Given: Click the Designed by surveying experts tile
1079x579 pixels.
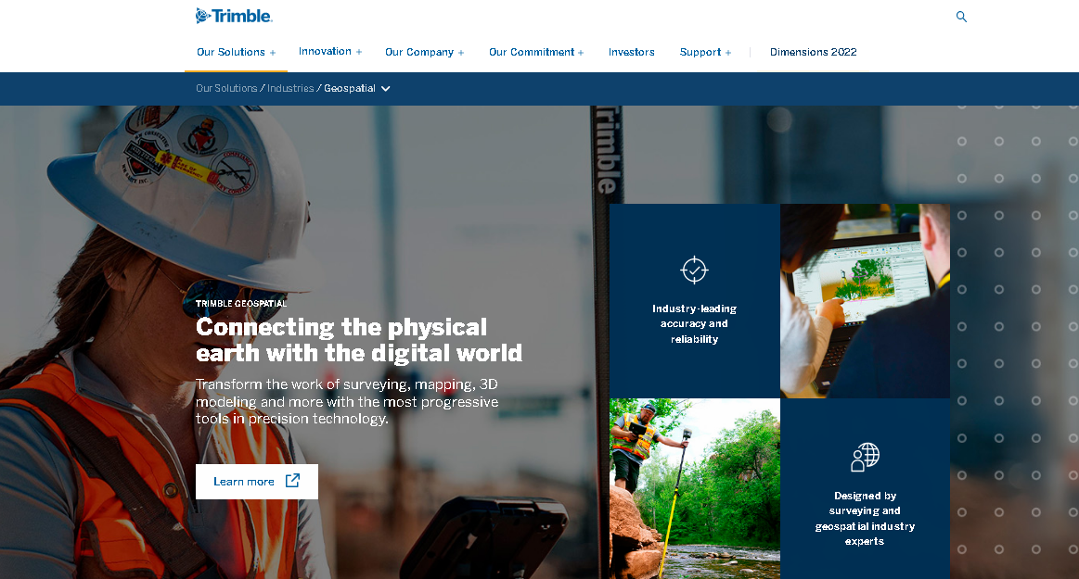Looking at the screenshot, I should click(864, 488).
